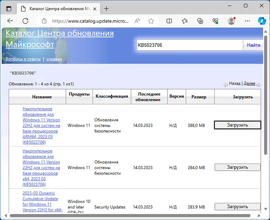This screenshot has height=220, width=270.
Task: Activate the Read aloud icon
Action: 137,21
